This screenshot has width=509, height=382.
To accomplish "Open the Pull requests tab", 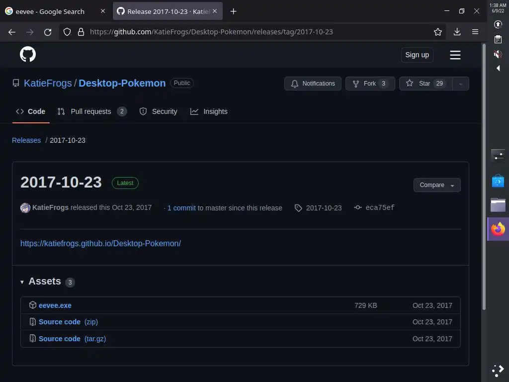I will 92,111.
